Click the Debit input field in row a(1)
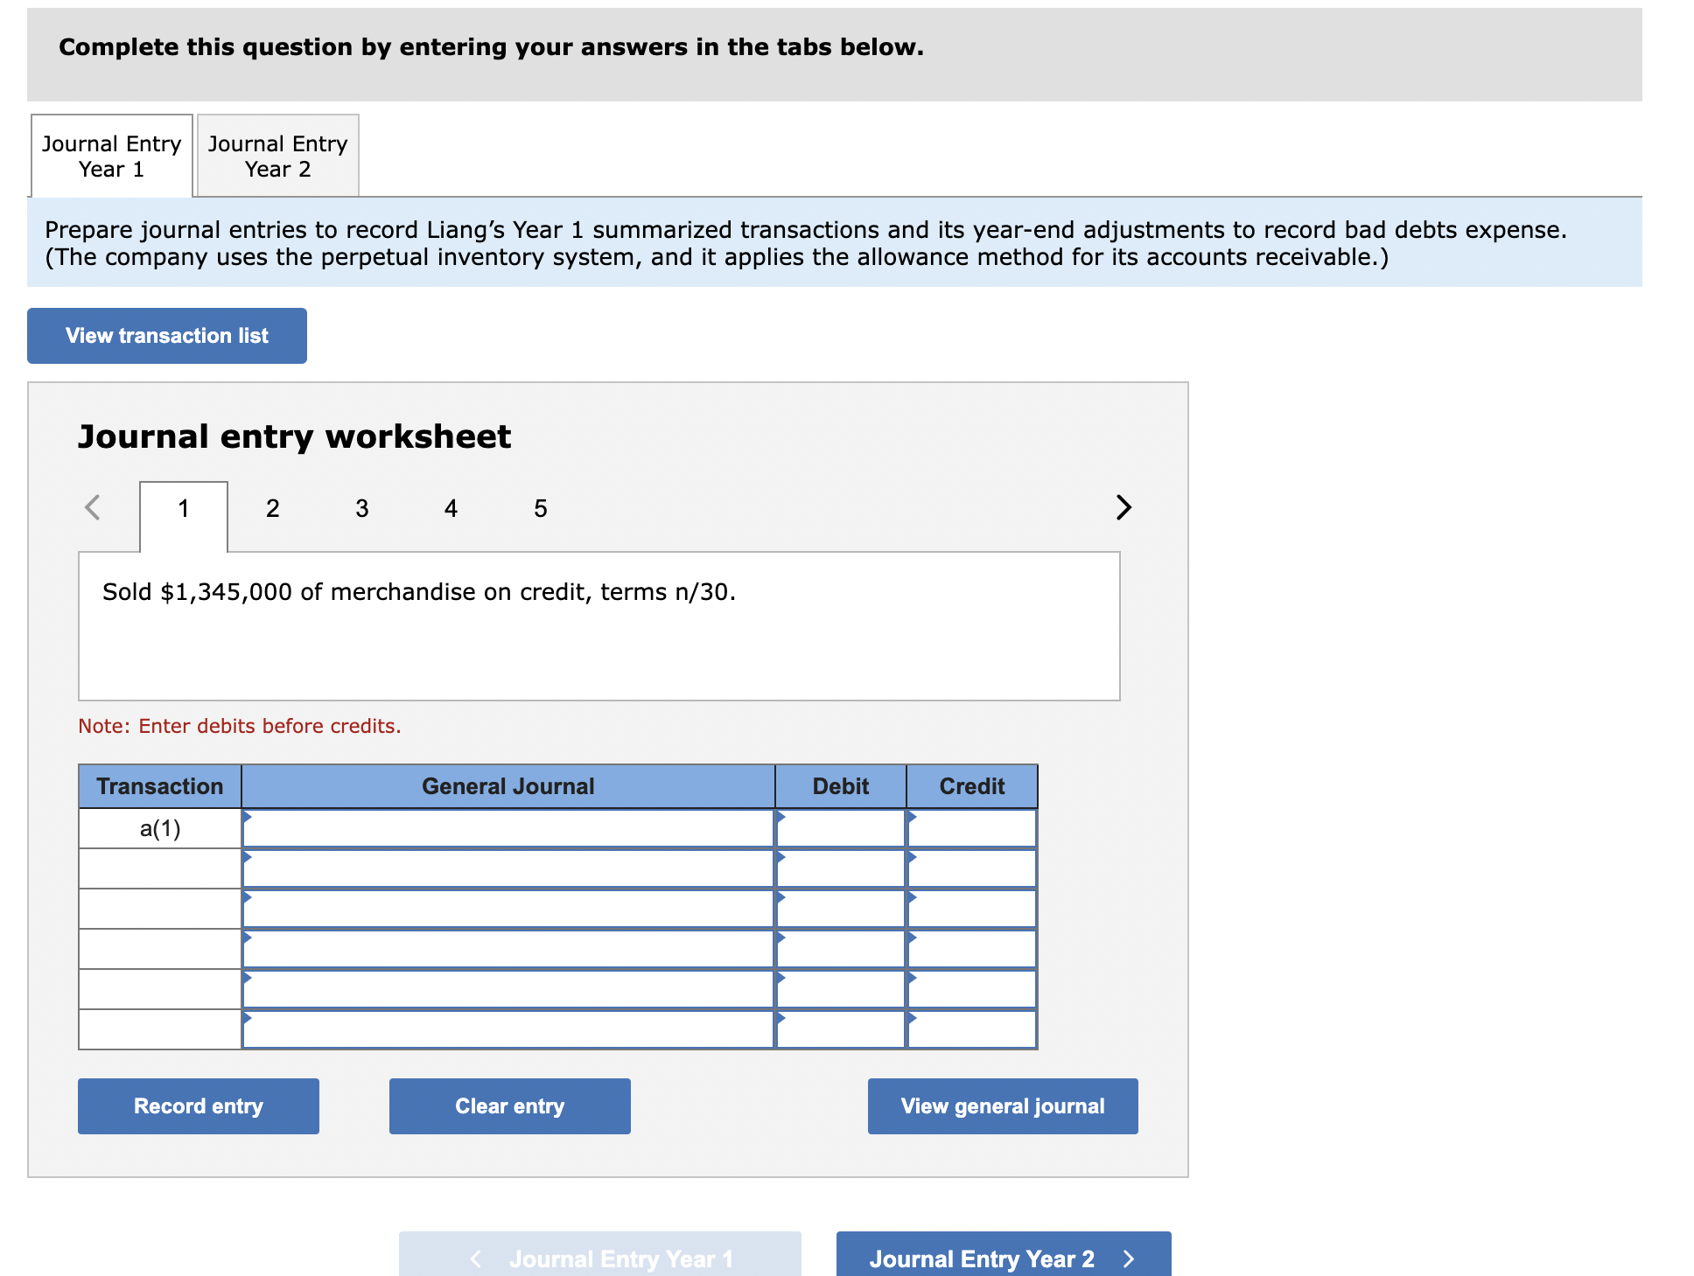The width and height of the screenshot is (1694, 1276). click(840, 826)
